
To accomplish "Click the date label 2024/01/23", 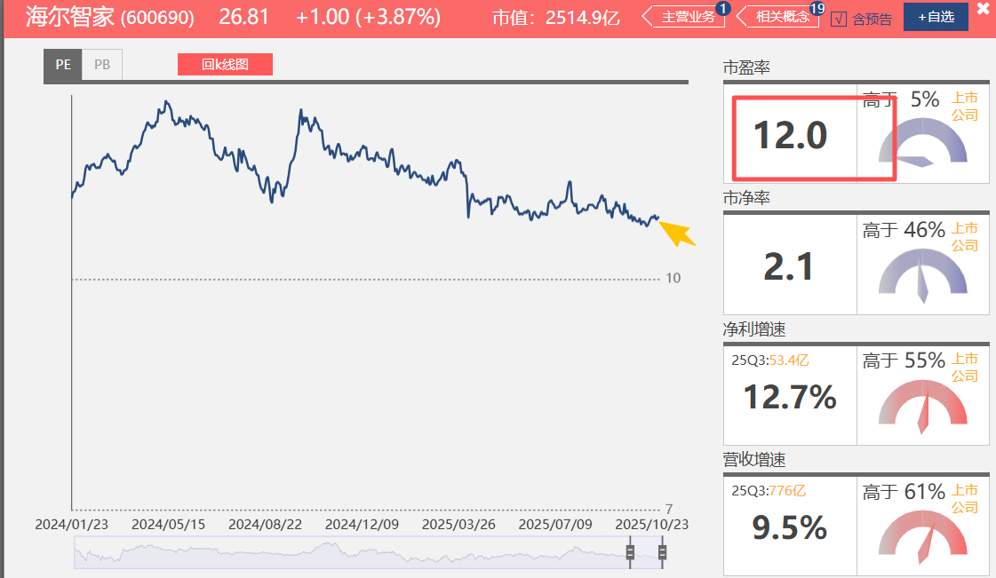I will (x=71, y=525).
